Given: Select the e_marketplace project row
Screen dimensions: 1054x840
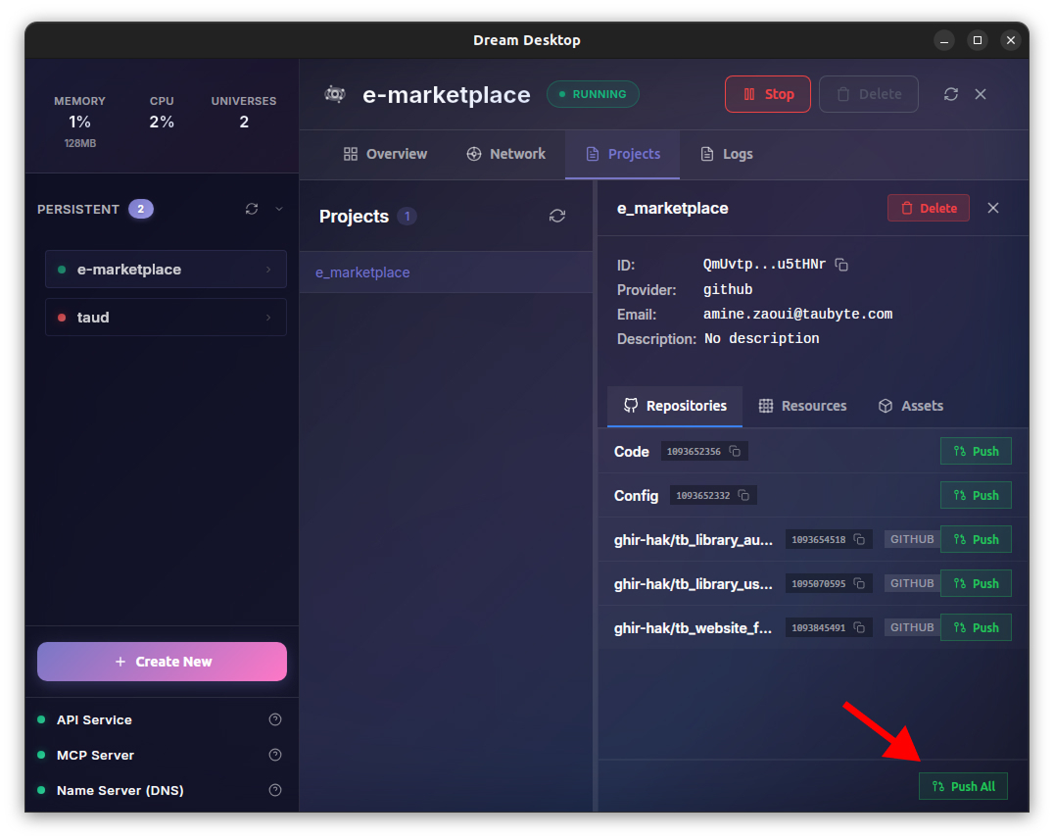Looking at the screenshot, I should [447, 272].
